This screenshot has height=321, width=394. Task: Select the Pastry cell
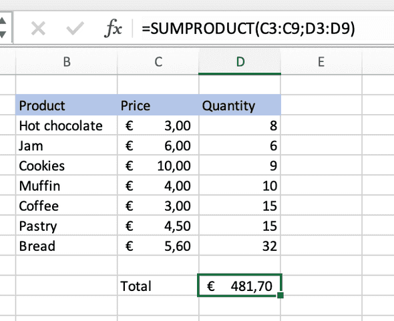click(x=66, y=226)
